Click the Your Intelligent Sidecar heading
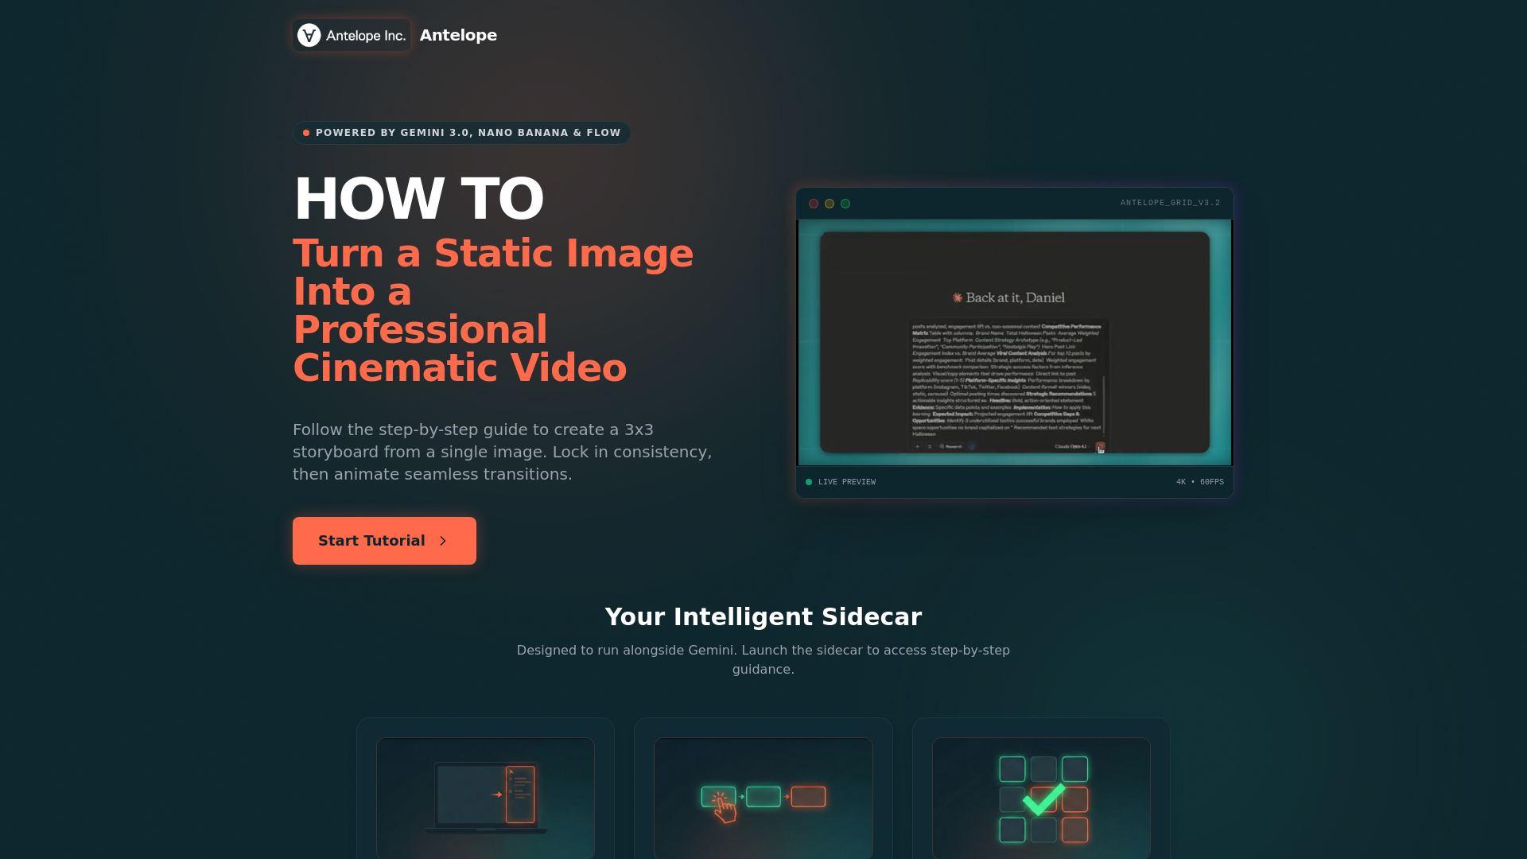The image size is (1527, 859). click(763, 616)
